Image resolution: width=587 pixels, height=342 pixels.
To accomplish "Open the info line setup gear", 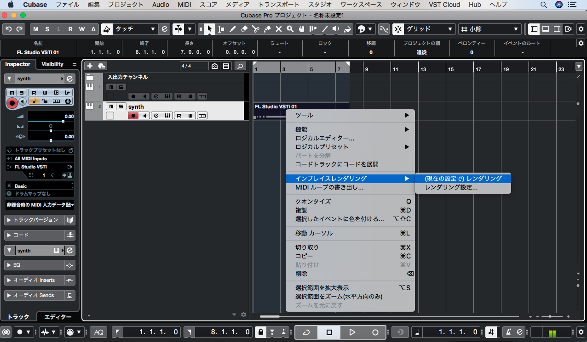I will pos(581,43).
